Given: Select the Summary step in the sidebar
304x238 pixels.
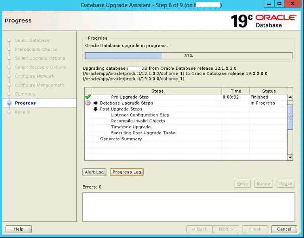Looking at the screenshot, I should 25,94.
